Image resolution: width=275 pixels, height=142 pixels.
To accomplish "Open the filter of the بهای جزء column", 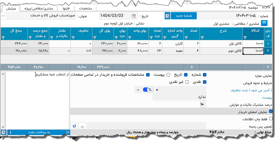I will coord(116,37).
